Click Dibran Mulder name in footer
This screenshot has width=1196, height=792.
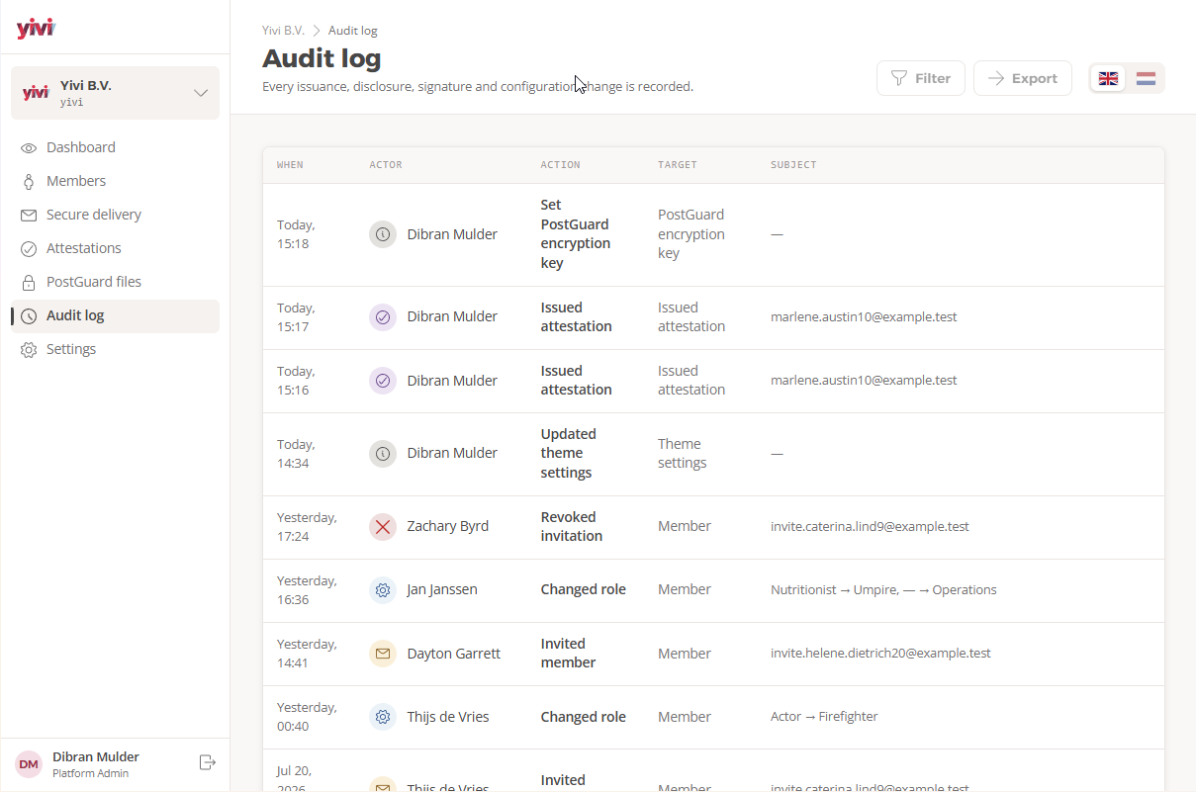click(x=96, y=757)
